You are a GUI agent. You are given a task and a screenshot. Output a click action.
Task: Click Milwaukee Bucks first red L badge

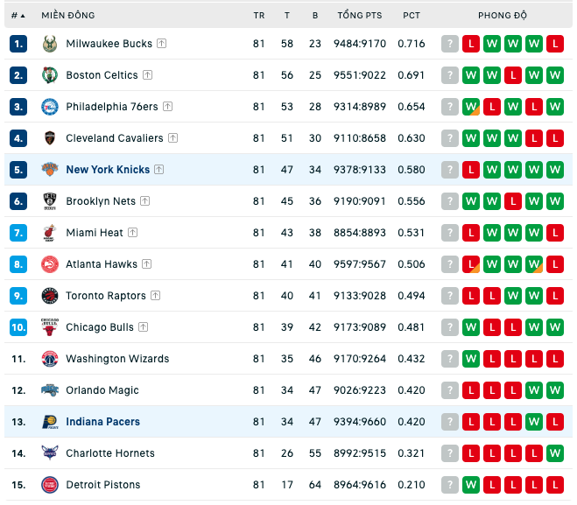coord(471,44)
